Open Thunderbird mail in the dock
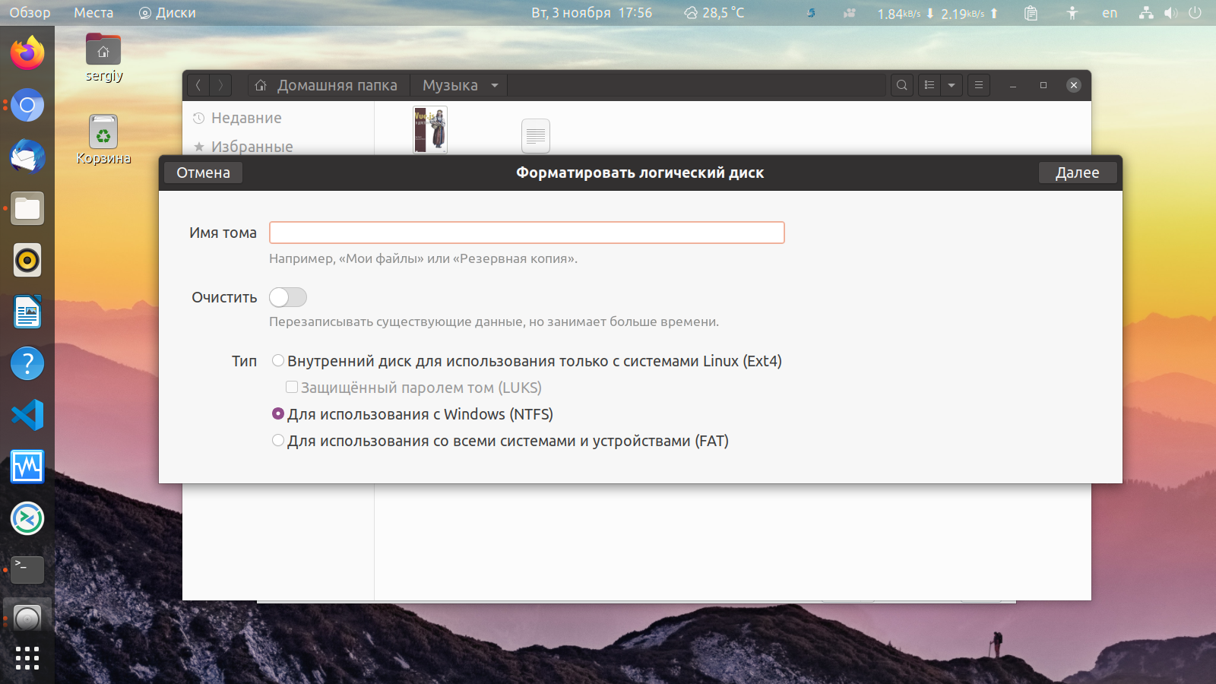This screenshot has height=684, width=1216. pos(27,157)
